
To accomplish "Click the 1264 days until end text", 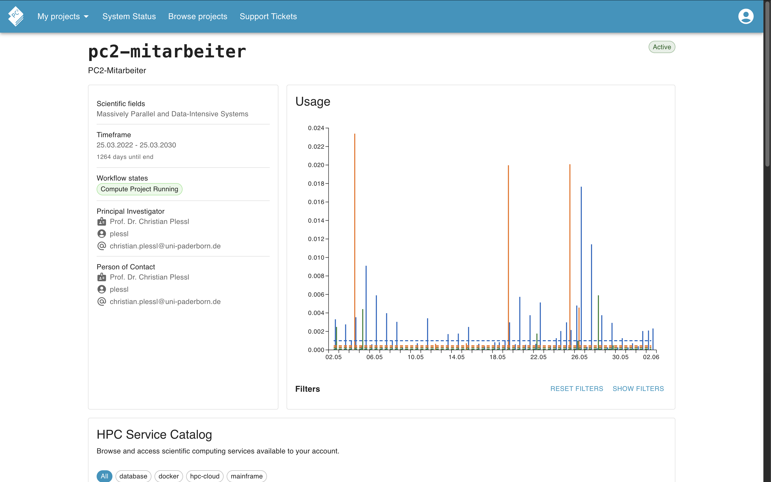I will coord(125,157).
